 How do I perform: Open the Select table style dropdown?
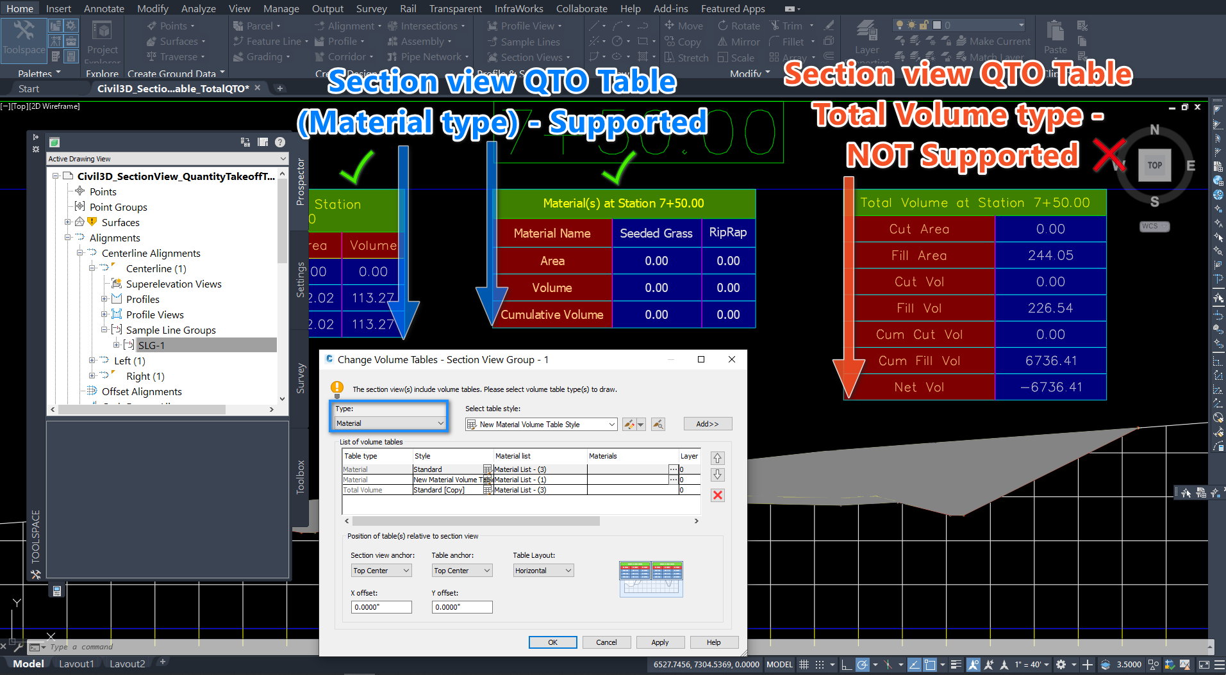point(542,424)
